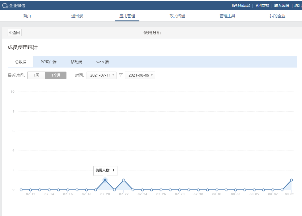This screenshot has width=302, height=216.
Task: Select the 总数据 statistics tab
Action: (20, 62)
